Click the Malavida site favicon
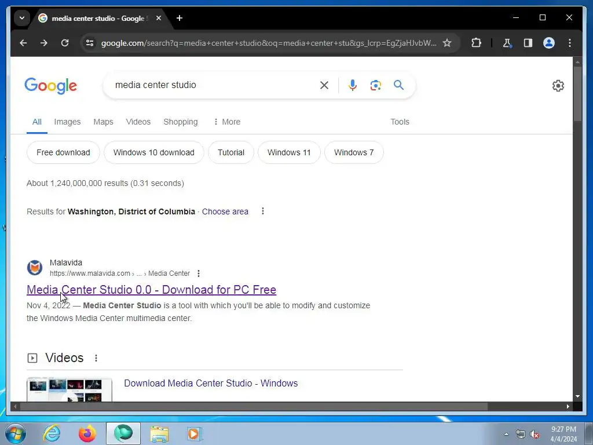The width and height of the screenshot is (593, 445). [x=34, y=268]
